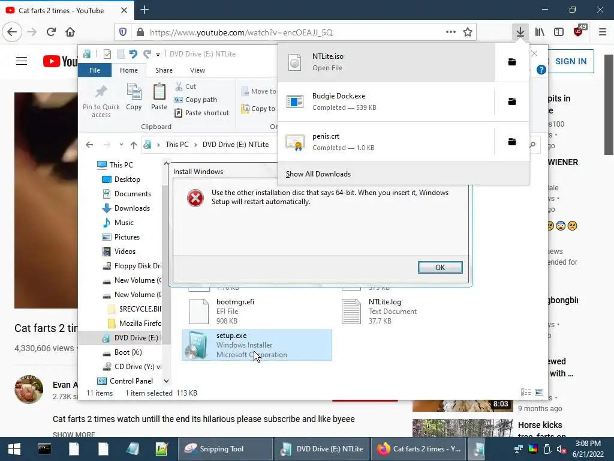Open containing folder for Budgie Dock.exe
The height and width of the screenshot is (461, 614).
[512, 101]
